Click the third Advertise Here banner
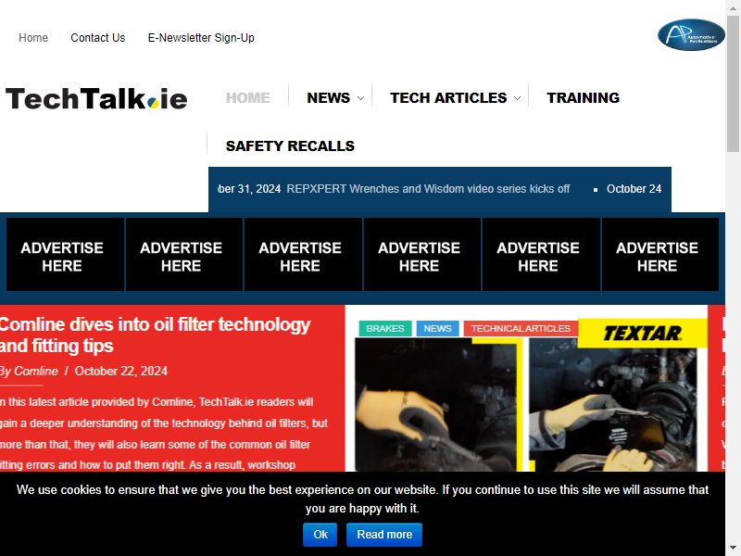The height and width of the screenshot is (556, 741). pos(303,254)
